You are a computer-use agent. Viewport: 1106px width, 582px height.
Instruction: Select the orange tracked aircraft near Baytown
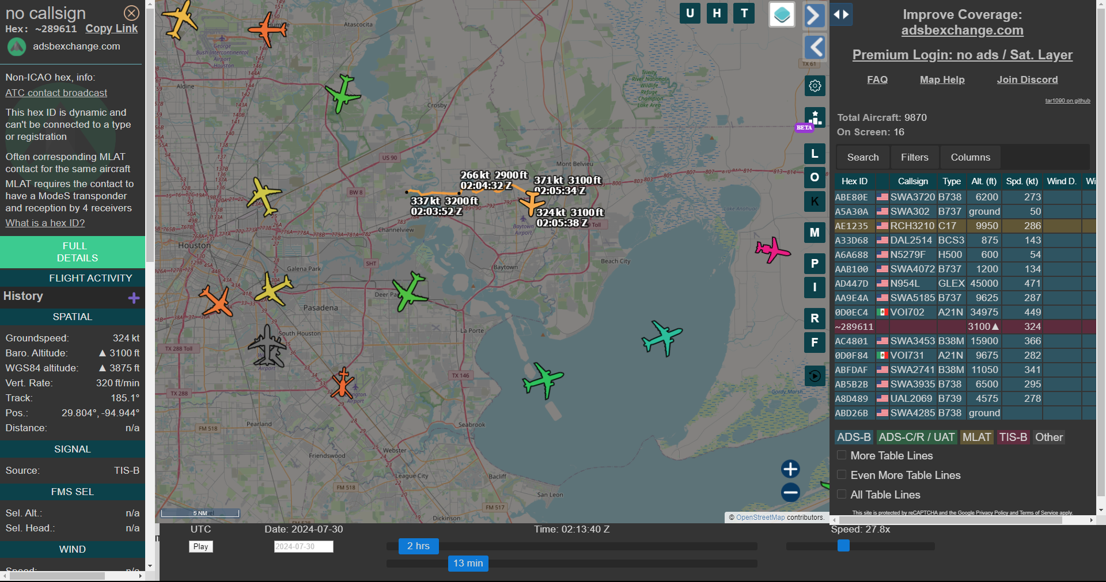pyautogui.click(x=531, y=203)
